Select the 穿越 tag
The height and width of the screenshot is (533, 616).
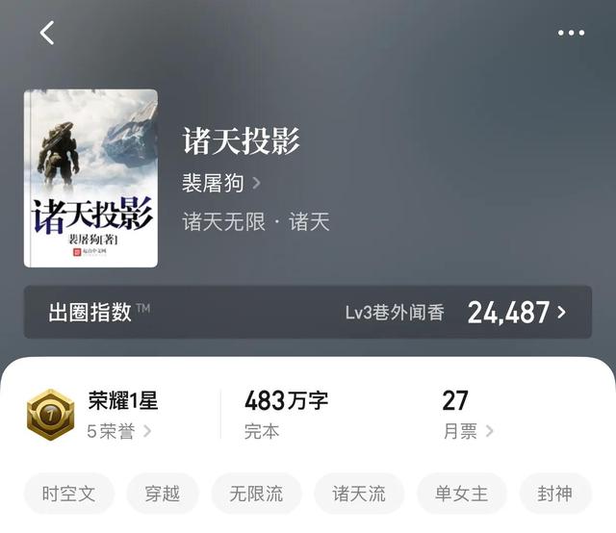(x=163, y=494)
